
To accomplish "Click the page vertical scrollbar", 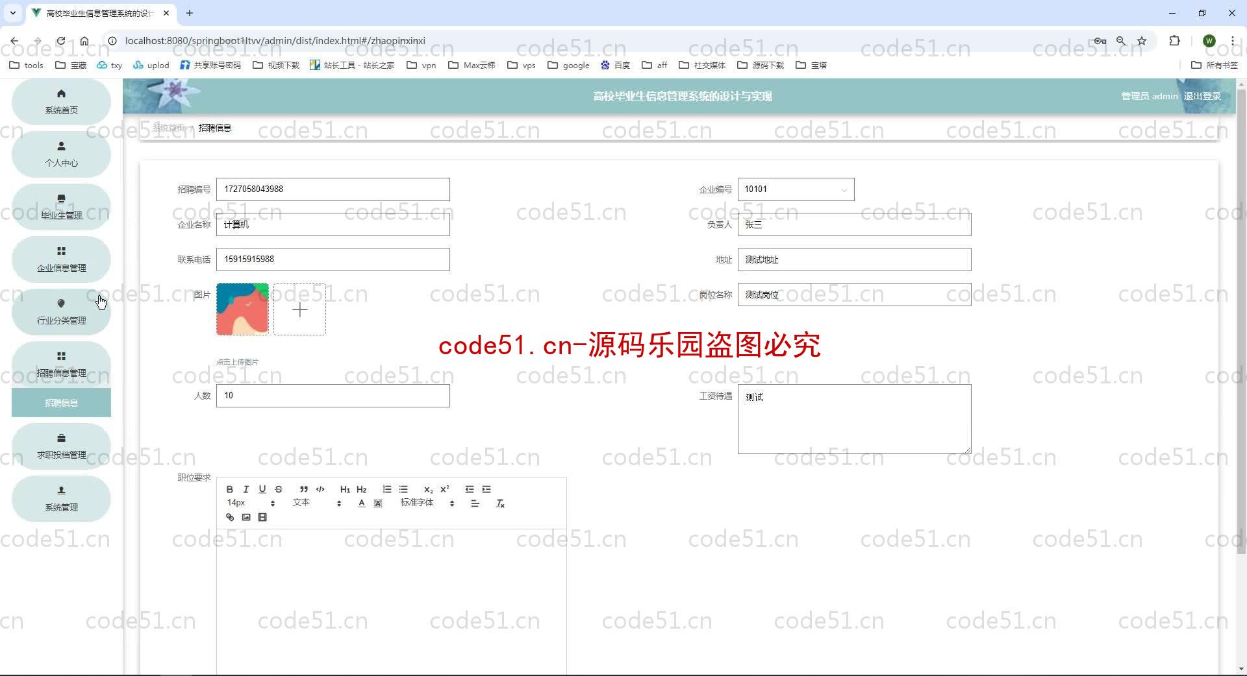I will [1241, 321].
